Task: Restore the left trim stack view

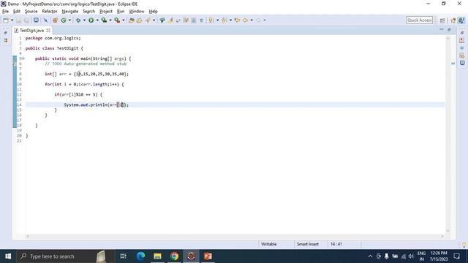Action: pos(5,32)
